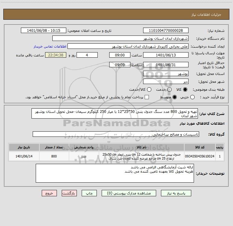Click the response deadline date 1401/06/13

pyautogui.click(x=166, y=55)
